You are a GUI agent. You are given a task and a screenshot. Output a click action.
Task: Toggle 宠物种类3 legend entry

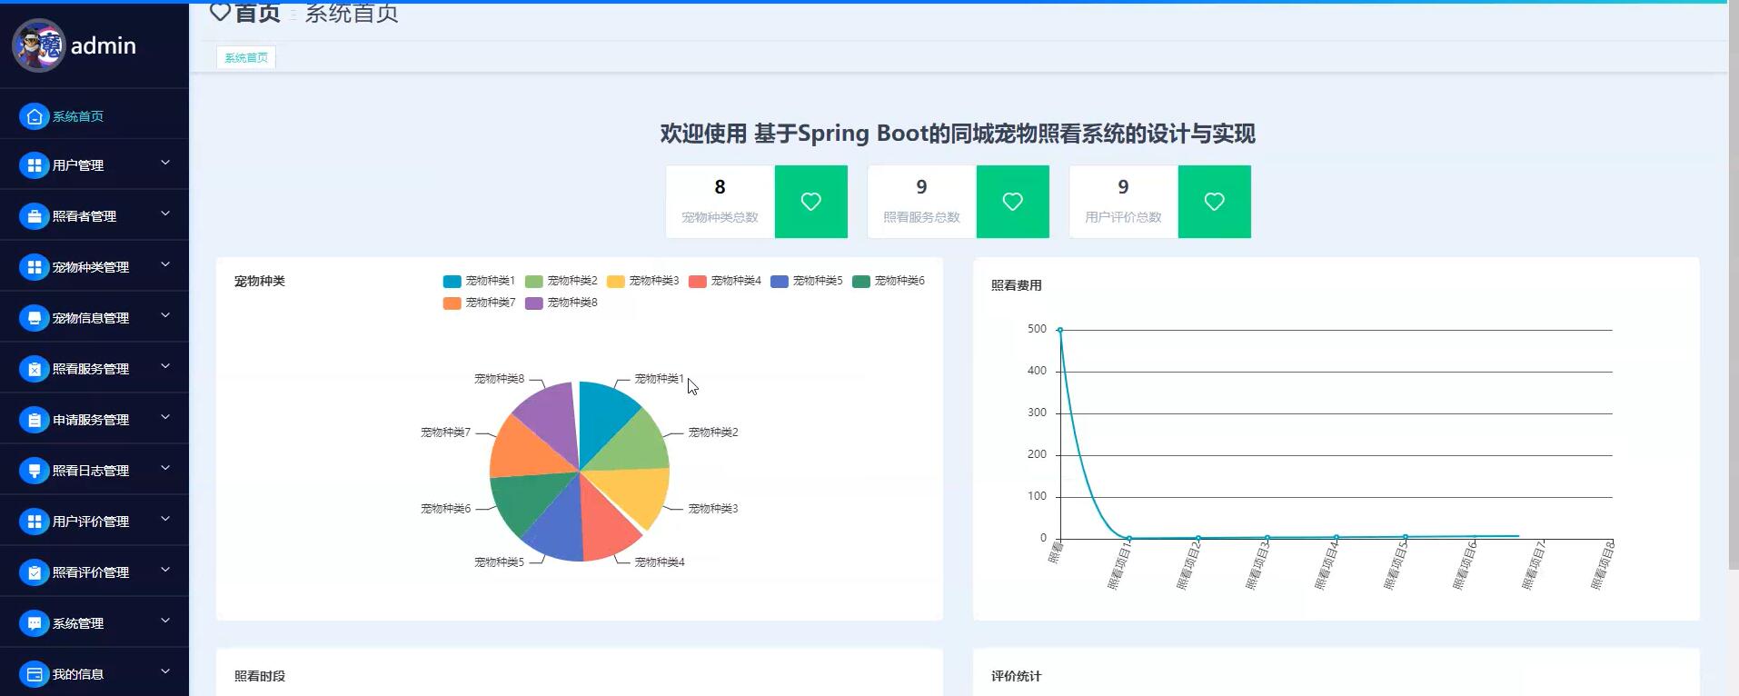click(x=642, y=281)
